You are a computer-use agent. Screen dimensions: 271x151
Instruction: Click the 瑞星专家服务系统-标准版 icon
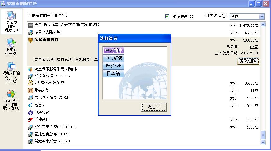30,69
